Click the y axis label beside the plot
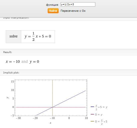The height and width of the screenshot is (128, 137). pyautogui.click(x=8, y=97)
